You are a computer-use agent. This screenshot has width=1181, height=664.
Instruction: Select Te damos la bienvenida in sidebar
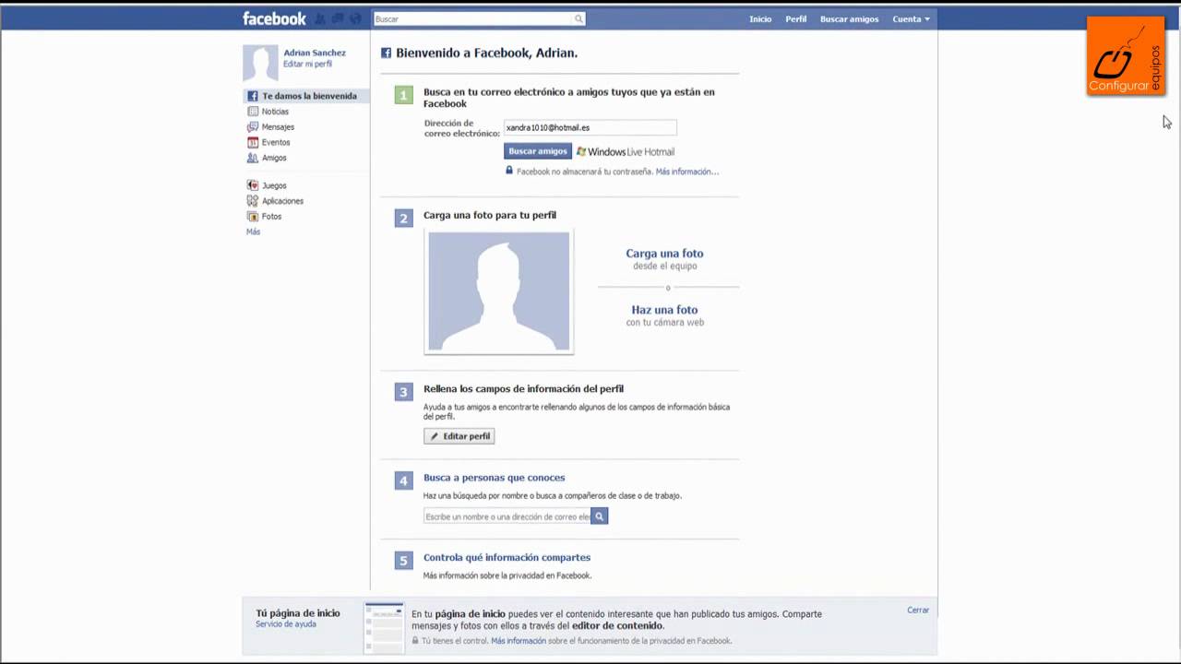(309, 96)
